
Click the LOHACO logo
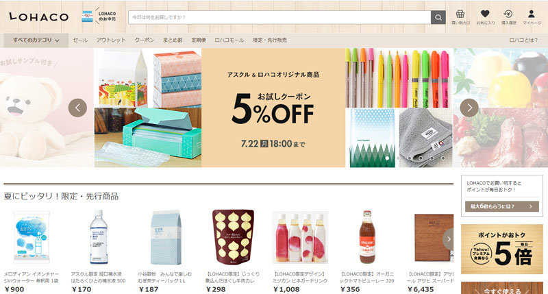[x=39, y=16]
